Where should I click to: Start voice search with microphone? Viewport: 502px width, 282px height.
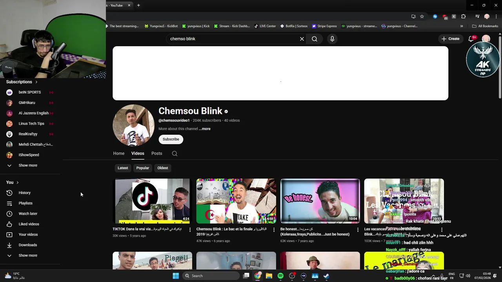(332, 39)
